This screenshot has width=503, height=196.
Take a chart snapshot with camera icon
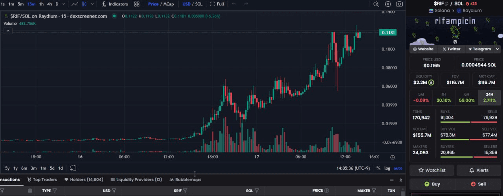tap(399, 4)
